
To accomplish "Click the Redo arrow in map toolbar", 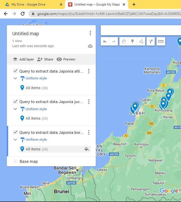I will click(114, 41).
